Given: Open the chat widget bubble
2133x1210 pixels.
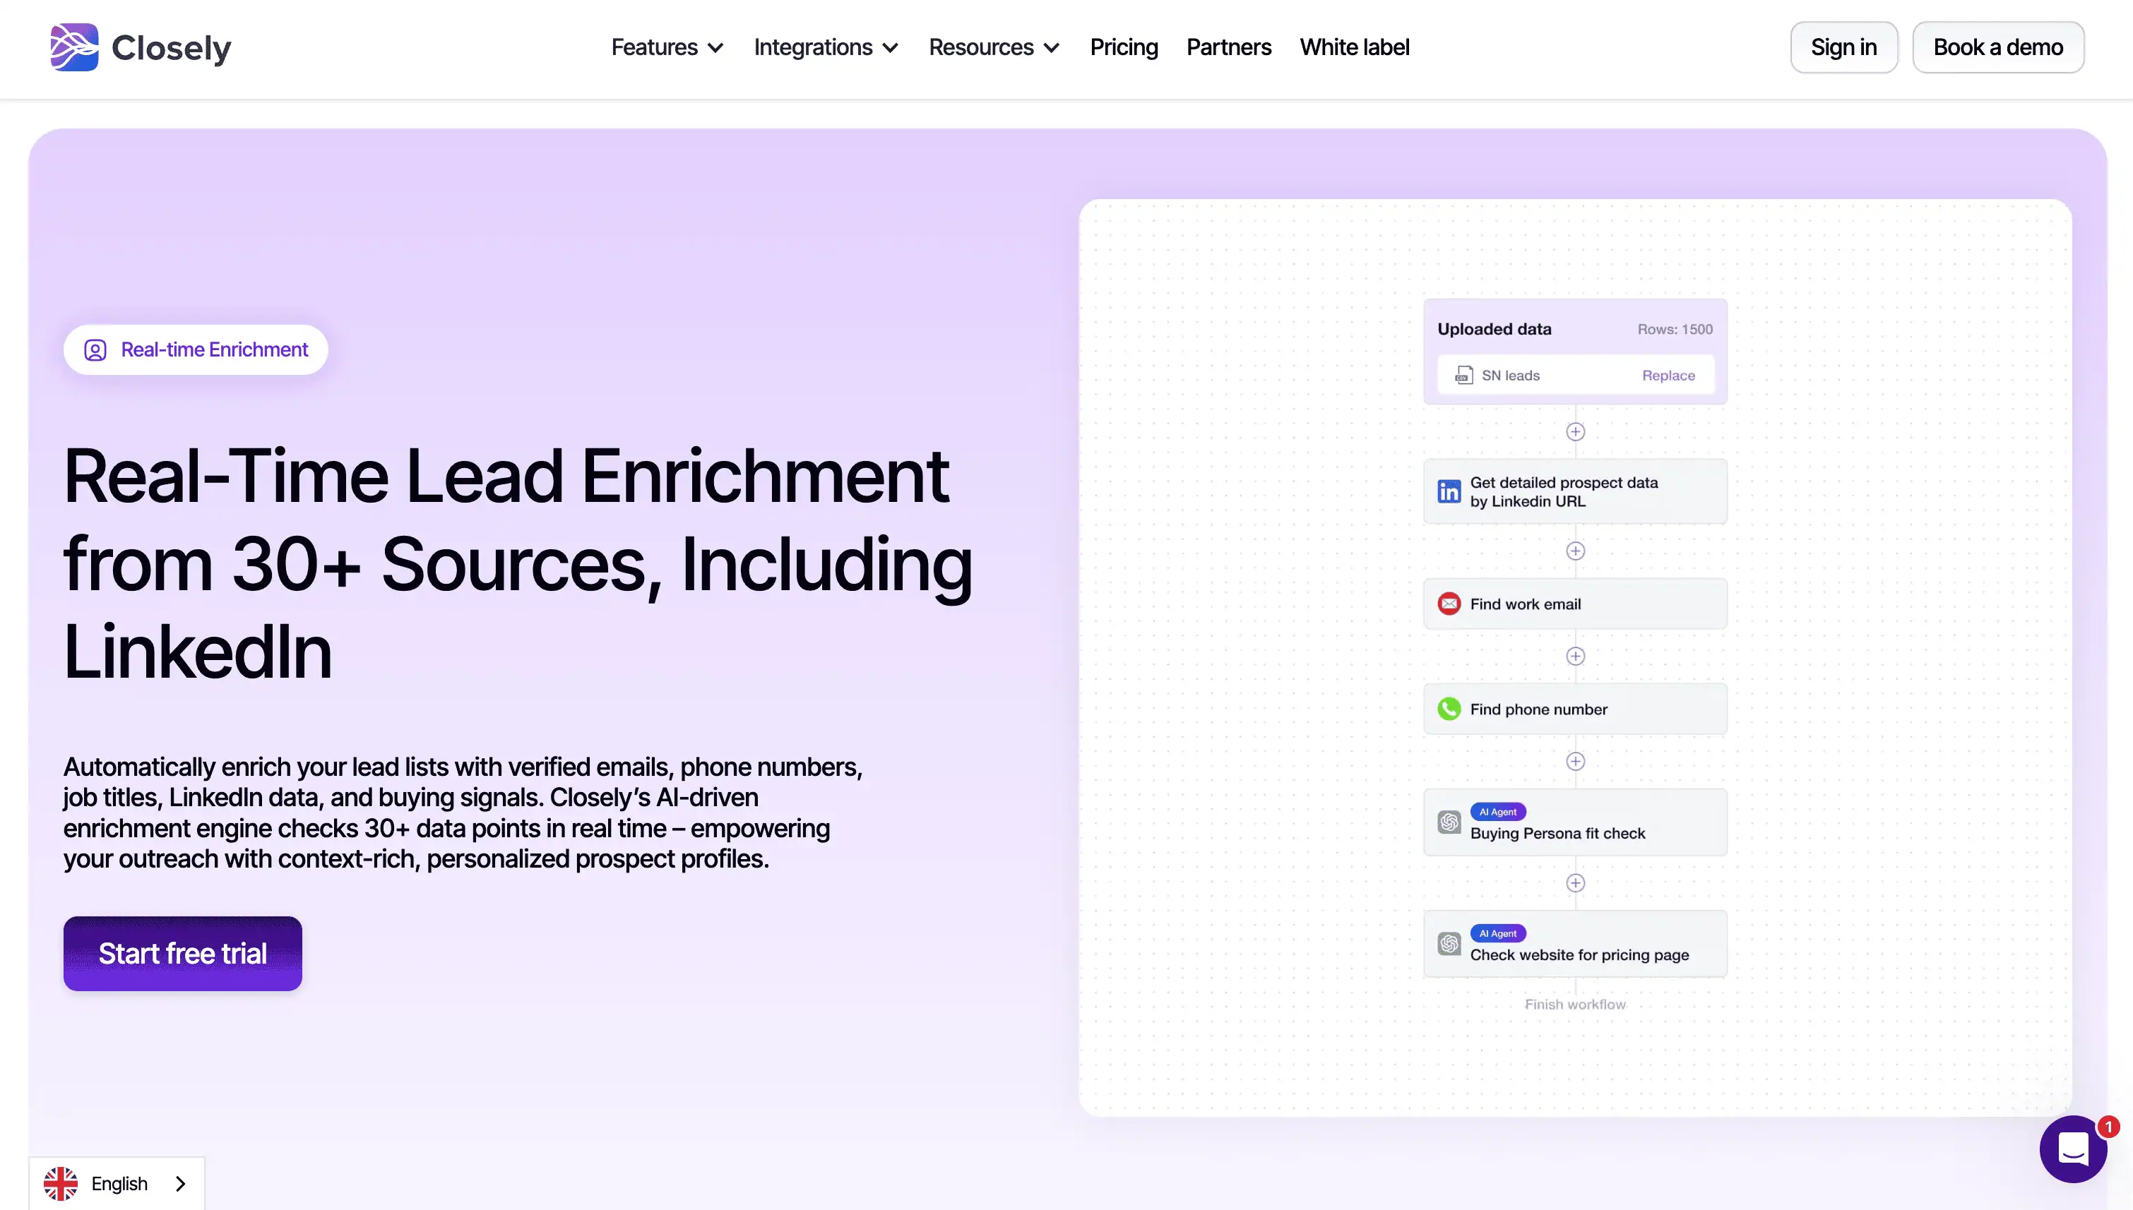Looking at the screenshot, I should [2072, 1149].
